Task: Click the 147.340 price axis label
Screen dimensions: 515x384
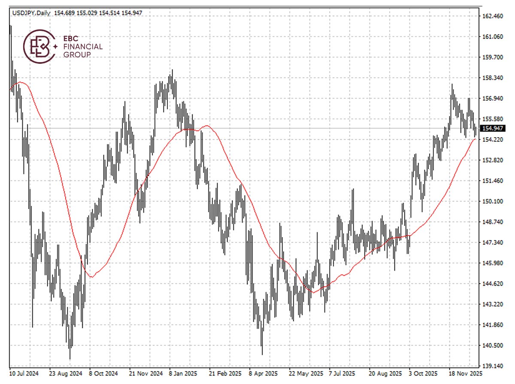Action: [x=493, y=243]
